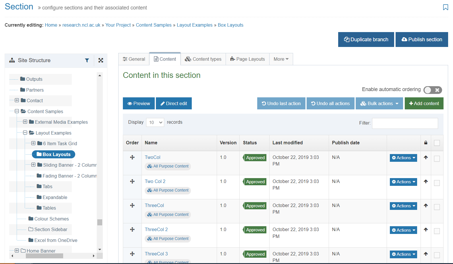This screenshot has width=453, height=264.
Task: Click the bookmark icon at top right
Action: pos(445,7)
